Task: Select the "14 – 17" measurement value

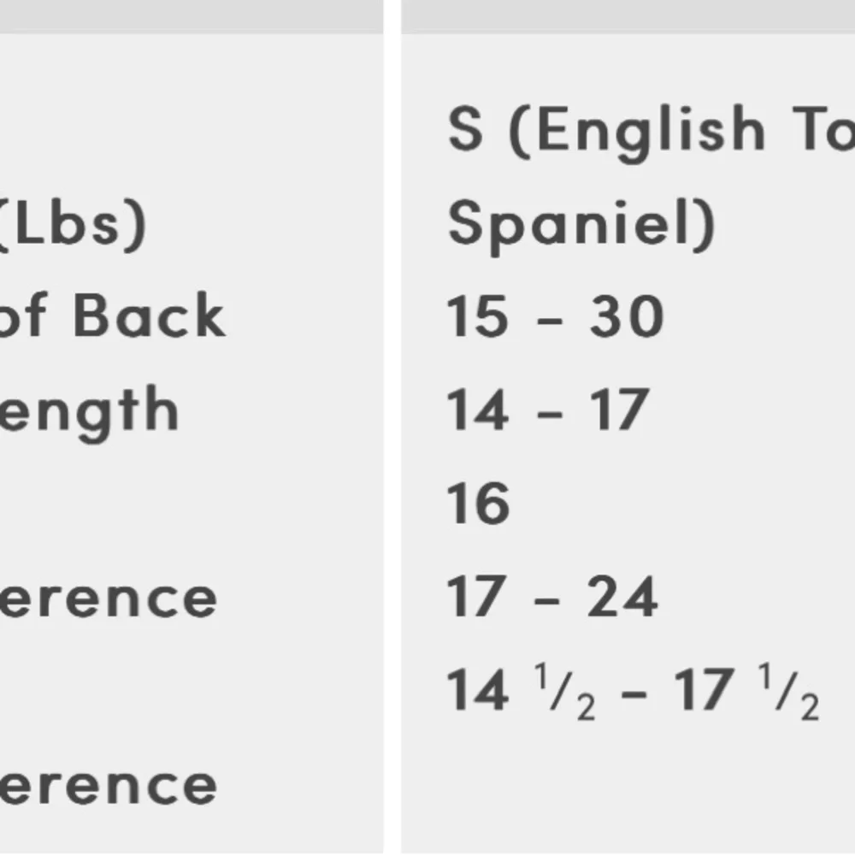Action: coord(547,410)
